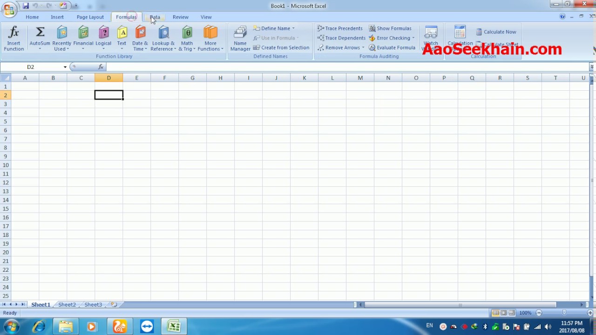Switch to the Home tab

click(32, 17)
